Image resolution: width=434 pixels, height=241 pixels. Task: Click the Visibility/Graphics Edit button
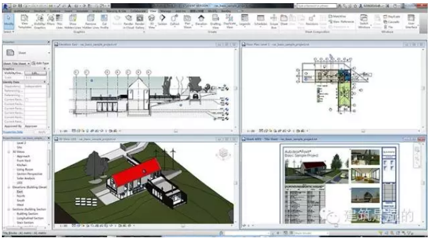tap(35, 73)
